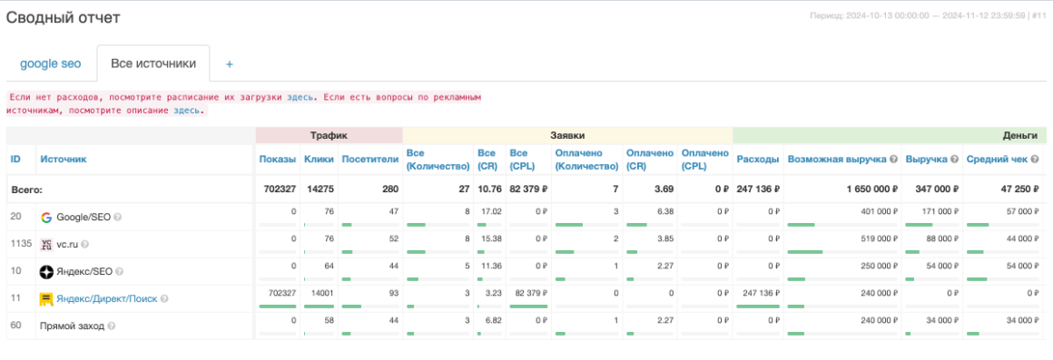Open second здесь link about описание источников
Viewport: 1053px width, 360px height.
(186, 111)
